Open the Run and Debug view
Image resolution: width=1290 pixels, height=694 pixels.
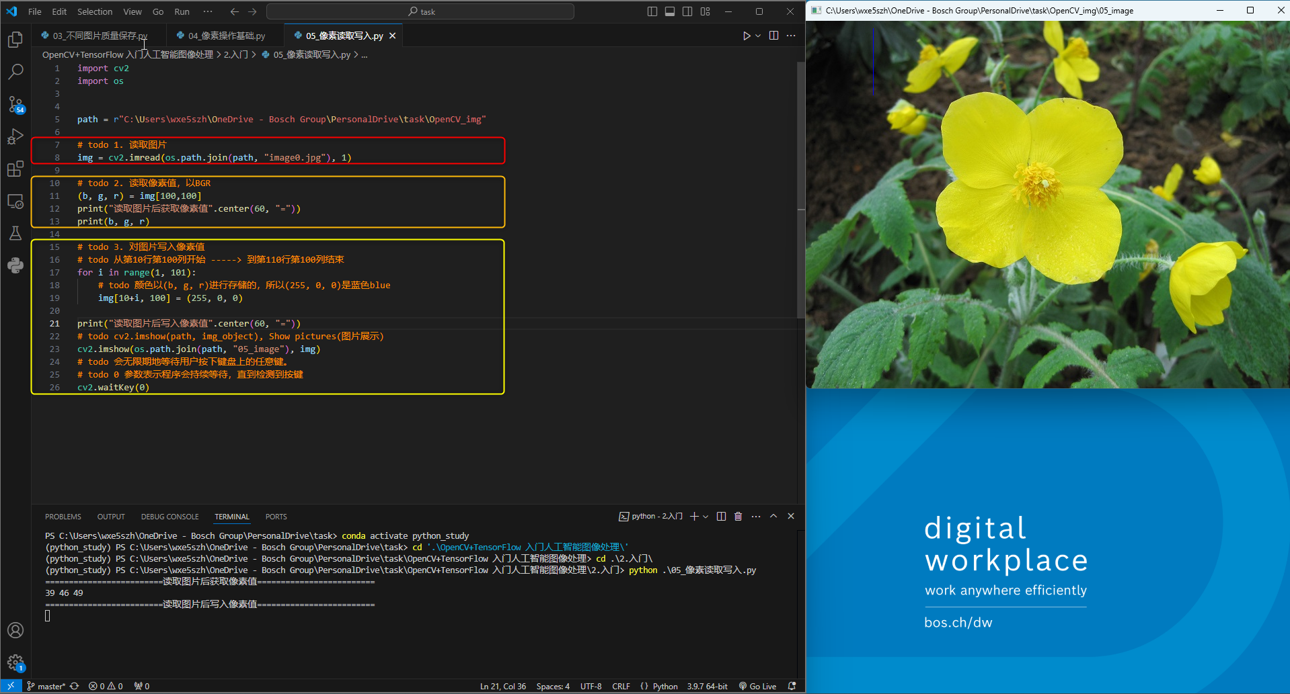point(15,136)
